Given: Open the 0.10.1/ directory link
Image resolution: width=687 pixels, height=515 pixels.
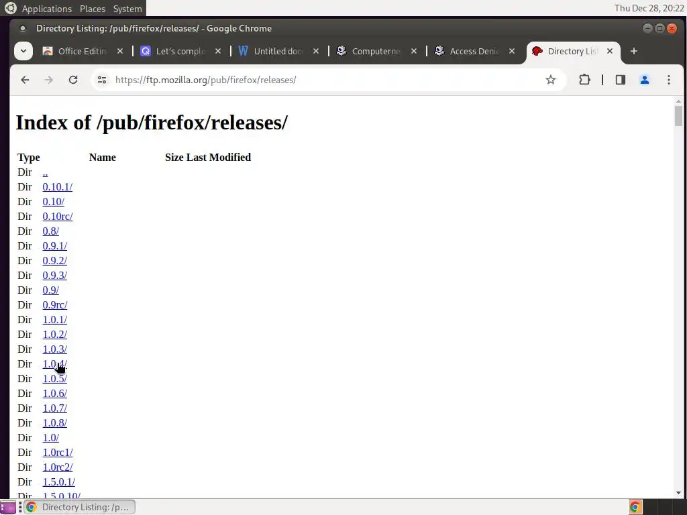Looking at the screenshot, I should click(x=58, y=187).
